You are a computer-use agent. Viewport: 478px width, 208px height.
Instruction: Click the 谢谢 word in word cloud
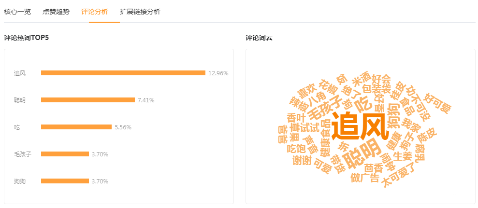tap(301, 161)
